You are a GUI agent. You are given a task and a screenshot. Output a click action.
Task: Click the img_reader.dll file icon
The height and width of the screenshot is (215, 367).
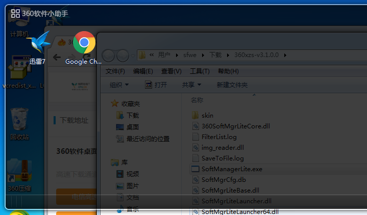point(195,147)
